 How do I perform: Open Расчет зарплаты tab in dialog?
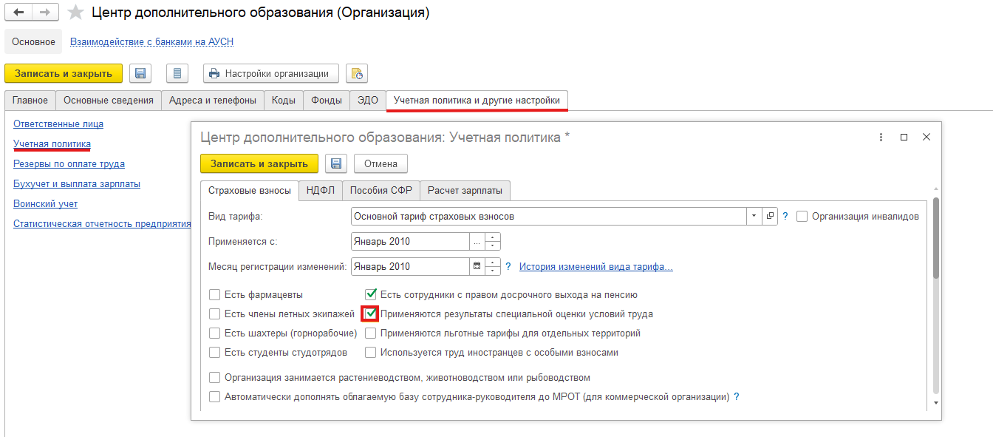465,190
